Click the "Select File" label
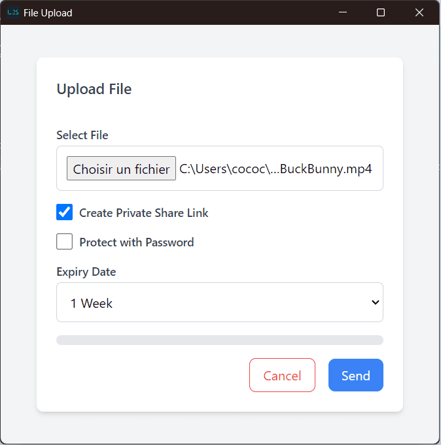441x445 pixels. 82,135
